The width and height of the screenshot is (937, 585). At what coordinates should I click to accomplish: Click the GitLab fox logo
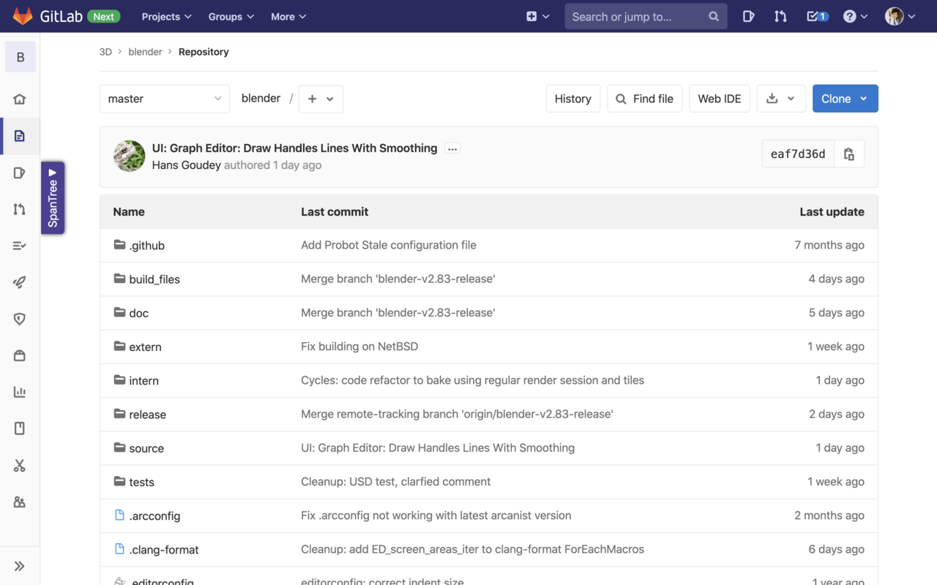coord(23,16)
